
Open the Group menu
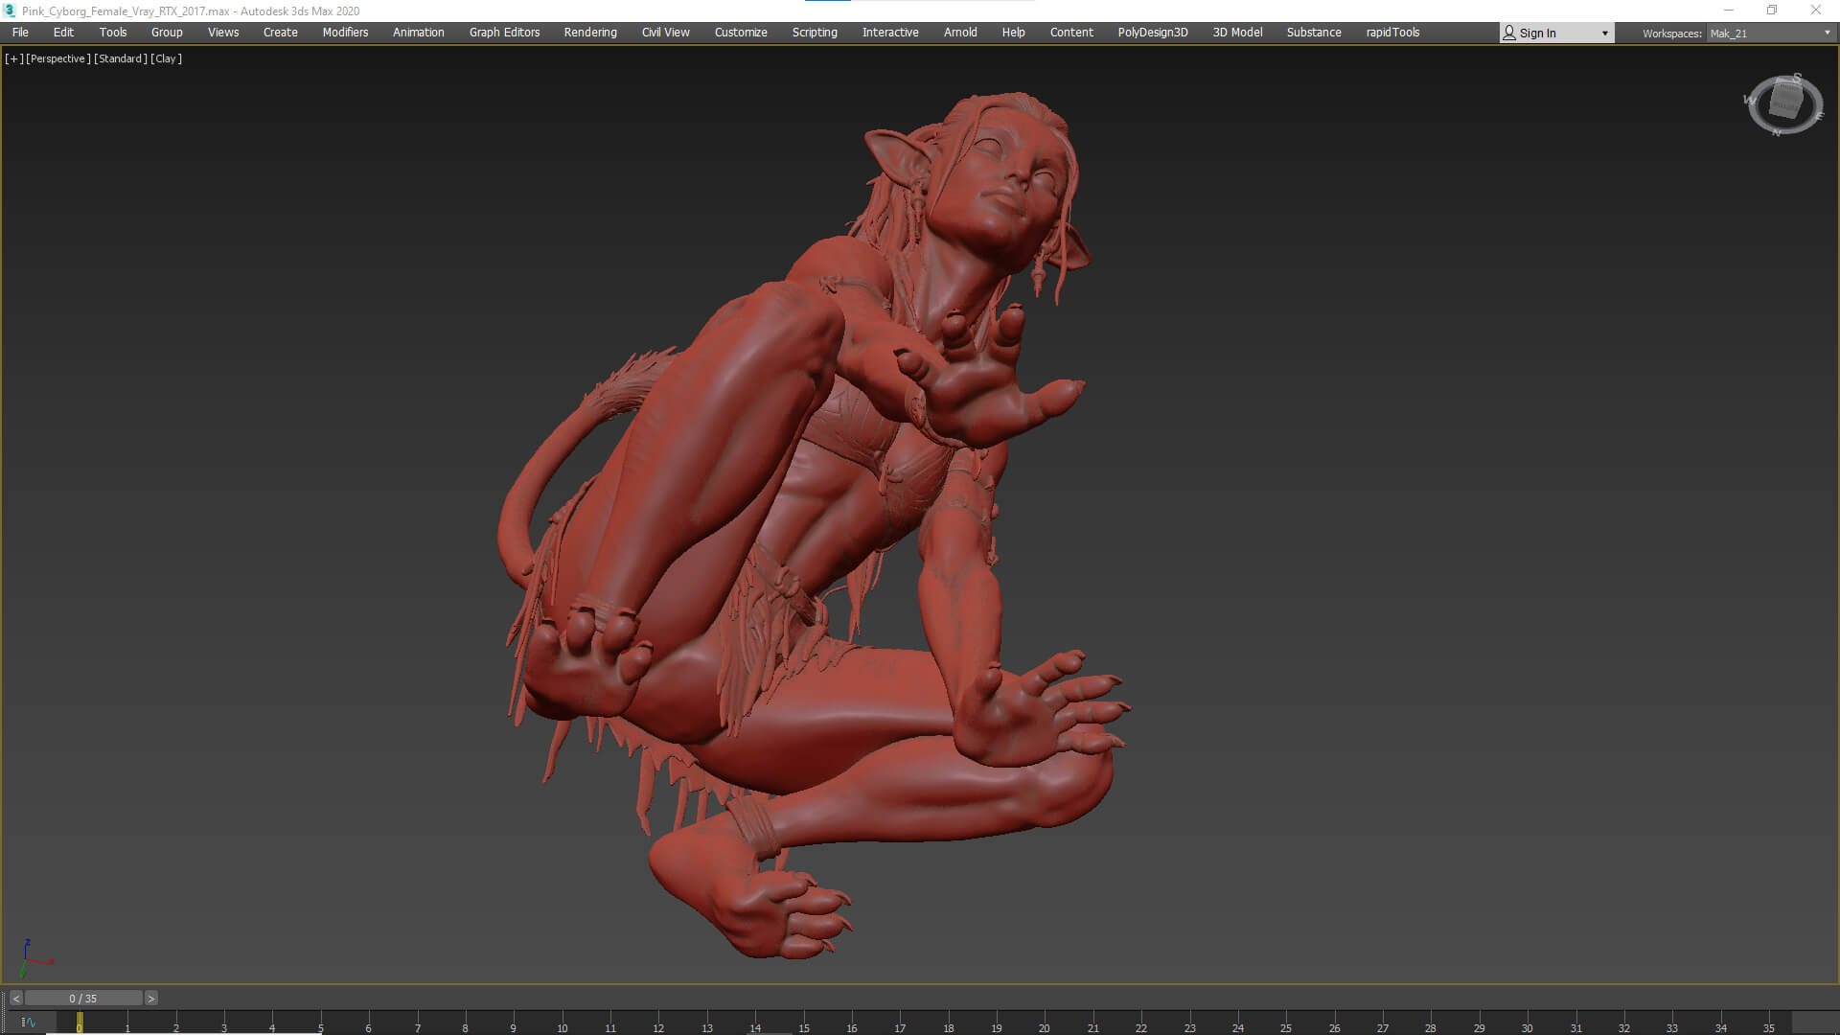[x=167, y=33]
